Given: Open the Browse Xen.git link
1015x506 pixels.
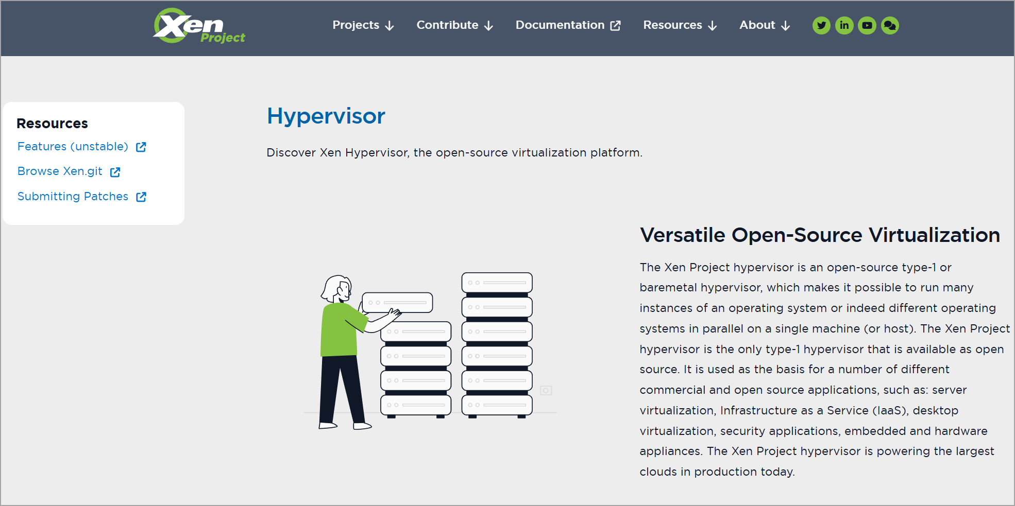Looking at the screenshot, I should point(60,171).
